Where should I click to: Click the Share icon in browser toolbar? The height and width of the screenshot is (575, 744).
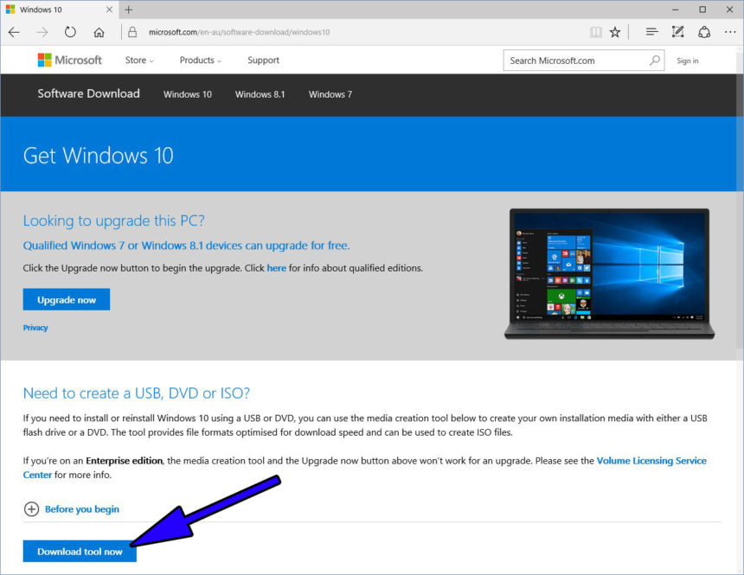pyautogui.click(x=704, y=32)
